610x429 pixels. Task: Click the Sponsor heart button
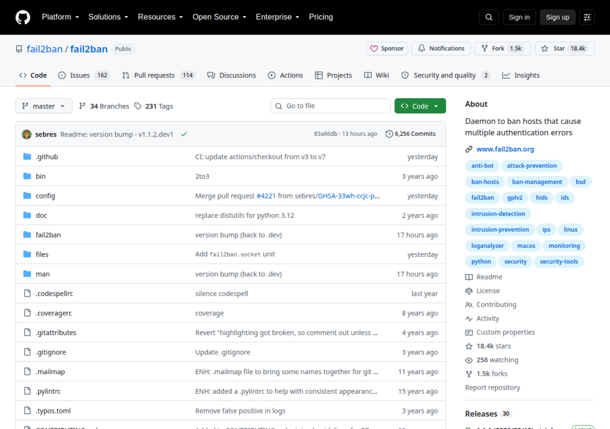coord(387,48)
